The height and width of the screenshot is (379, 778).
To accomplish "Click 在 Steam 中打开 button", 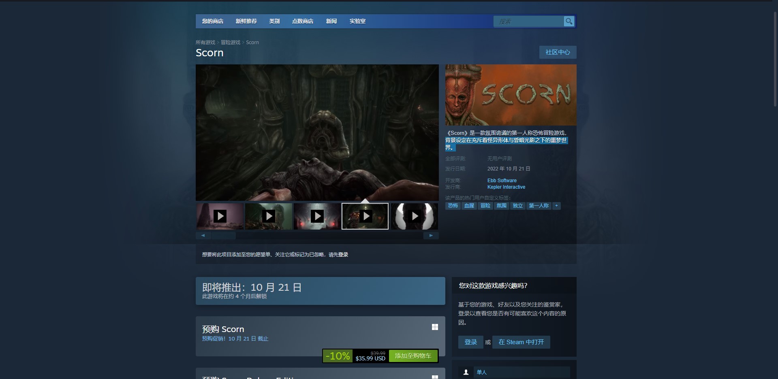I will (521, 342).
